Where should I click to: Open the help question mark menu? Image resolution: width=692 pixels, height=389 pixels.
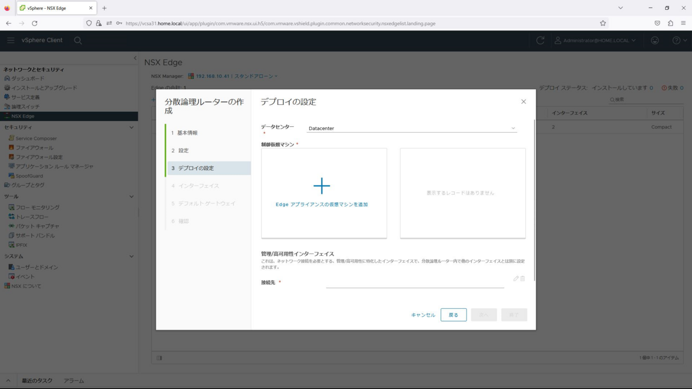tap(679, 40)
